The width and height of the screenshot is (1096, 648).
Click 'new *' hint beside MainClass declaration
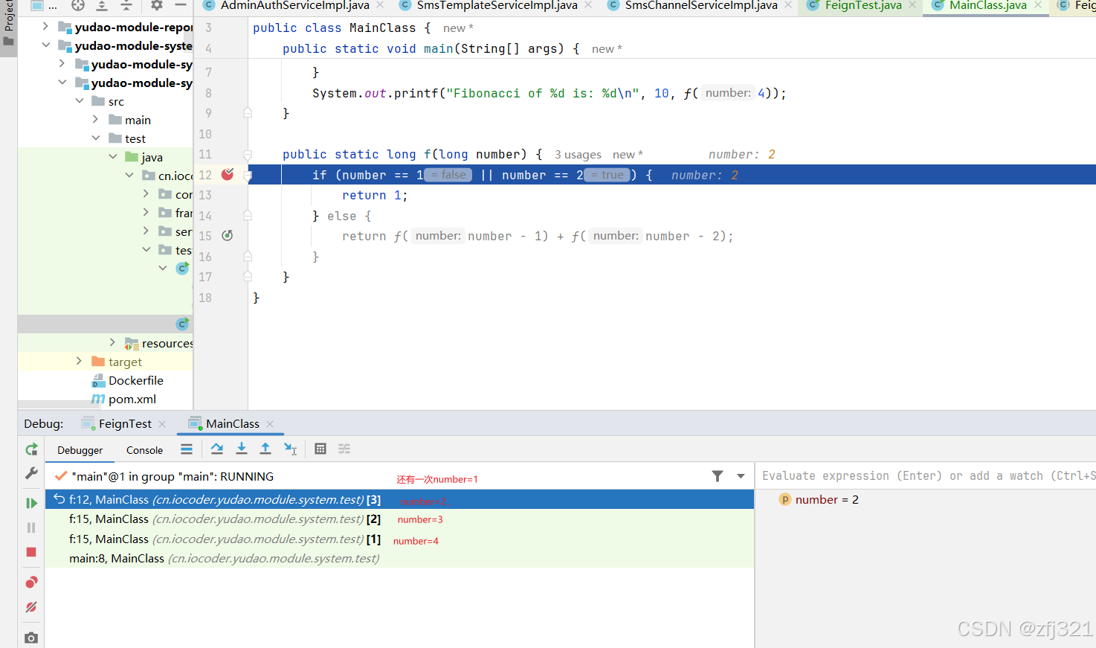tap(458, 28)
